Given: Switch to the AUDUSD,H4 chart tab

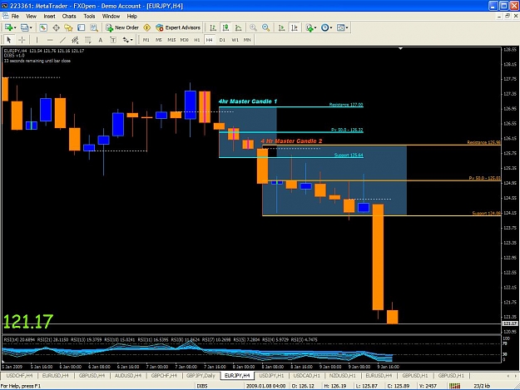Looking at the screenshot, I should (x=128, y=375).
